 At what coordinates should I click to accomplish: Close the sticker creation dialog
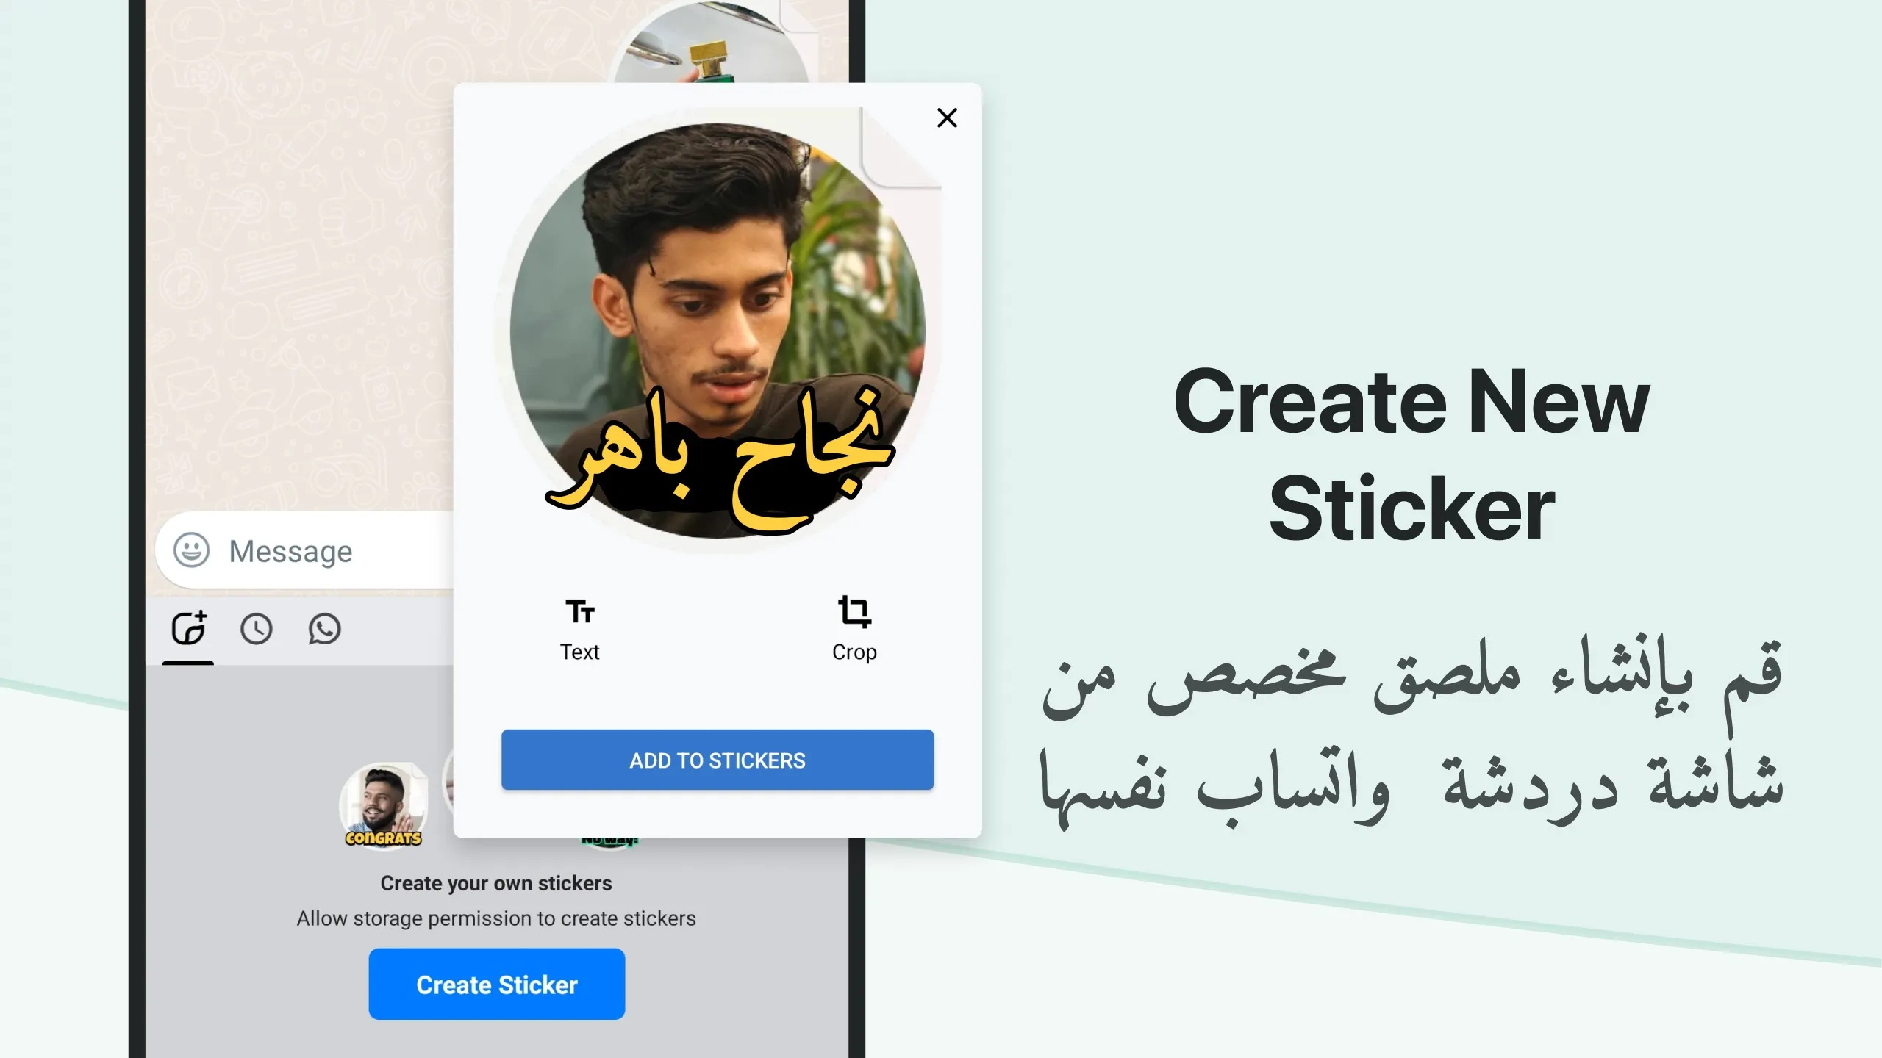[948, 118]
